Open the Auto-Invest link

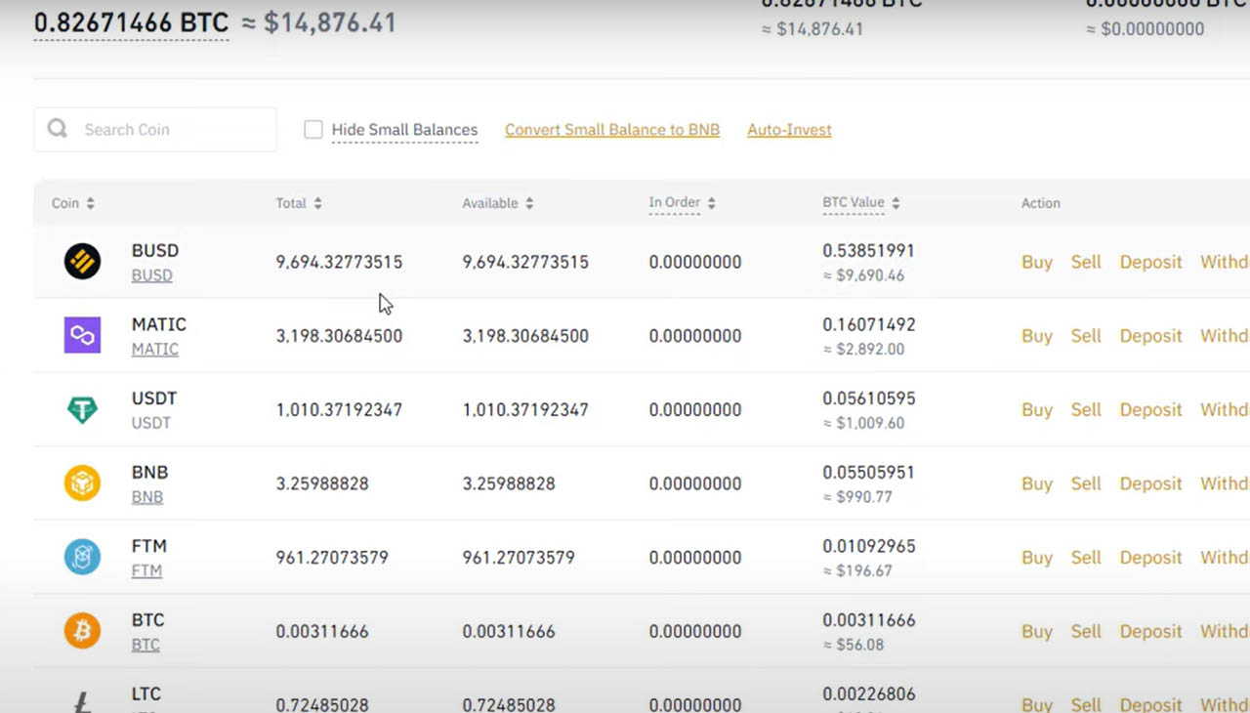click(x=789, y=130)
